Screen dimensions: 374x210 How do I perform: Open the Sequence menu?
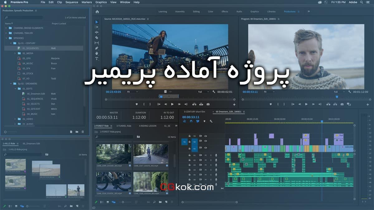(x=72, y=2)
